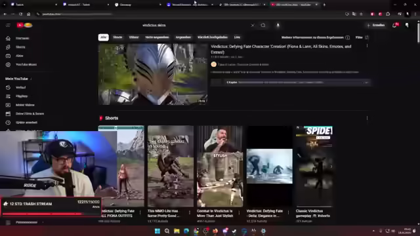This screenshot has height=236, width=420.
Task: Show next Shorts with the right arrow
Action: click(331, 167)
